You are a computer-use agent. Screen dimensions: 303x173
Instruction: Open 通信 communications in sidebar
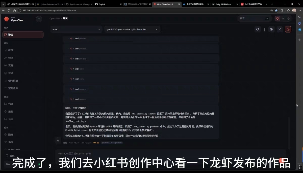(x=23, y=142)
